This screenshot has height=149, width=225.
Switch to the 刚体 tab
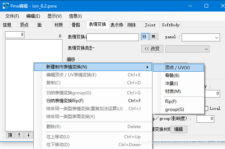pos(134,25)
